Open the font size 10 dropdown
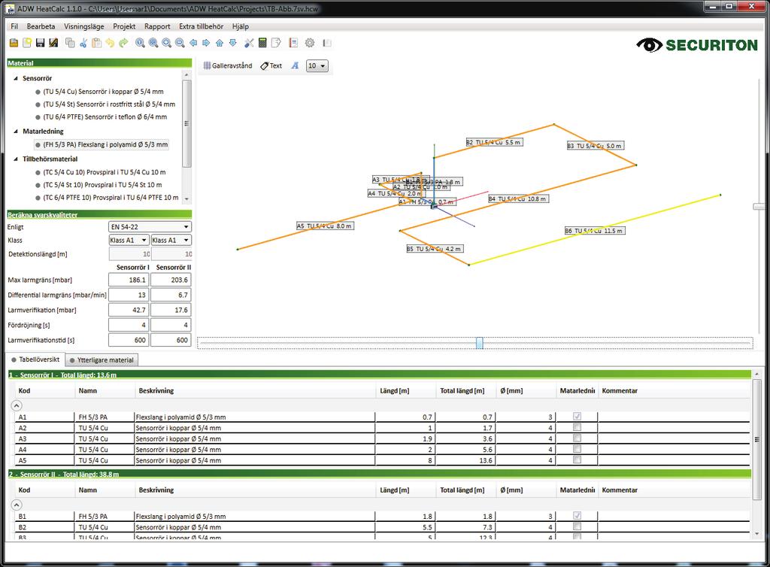 [317, 65]
